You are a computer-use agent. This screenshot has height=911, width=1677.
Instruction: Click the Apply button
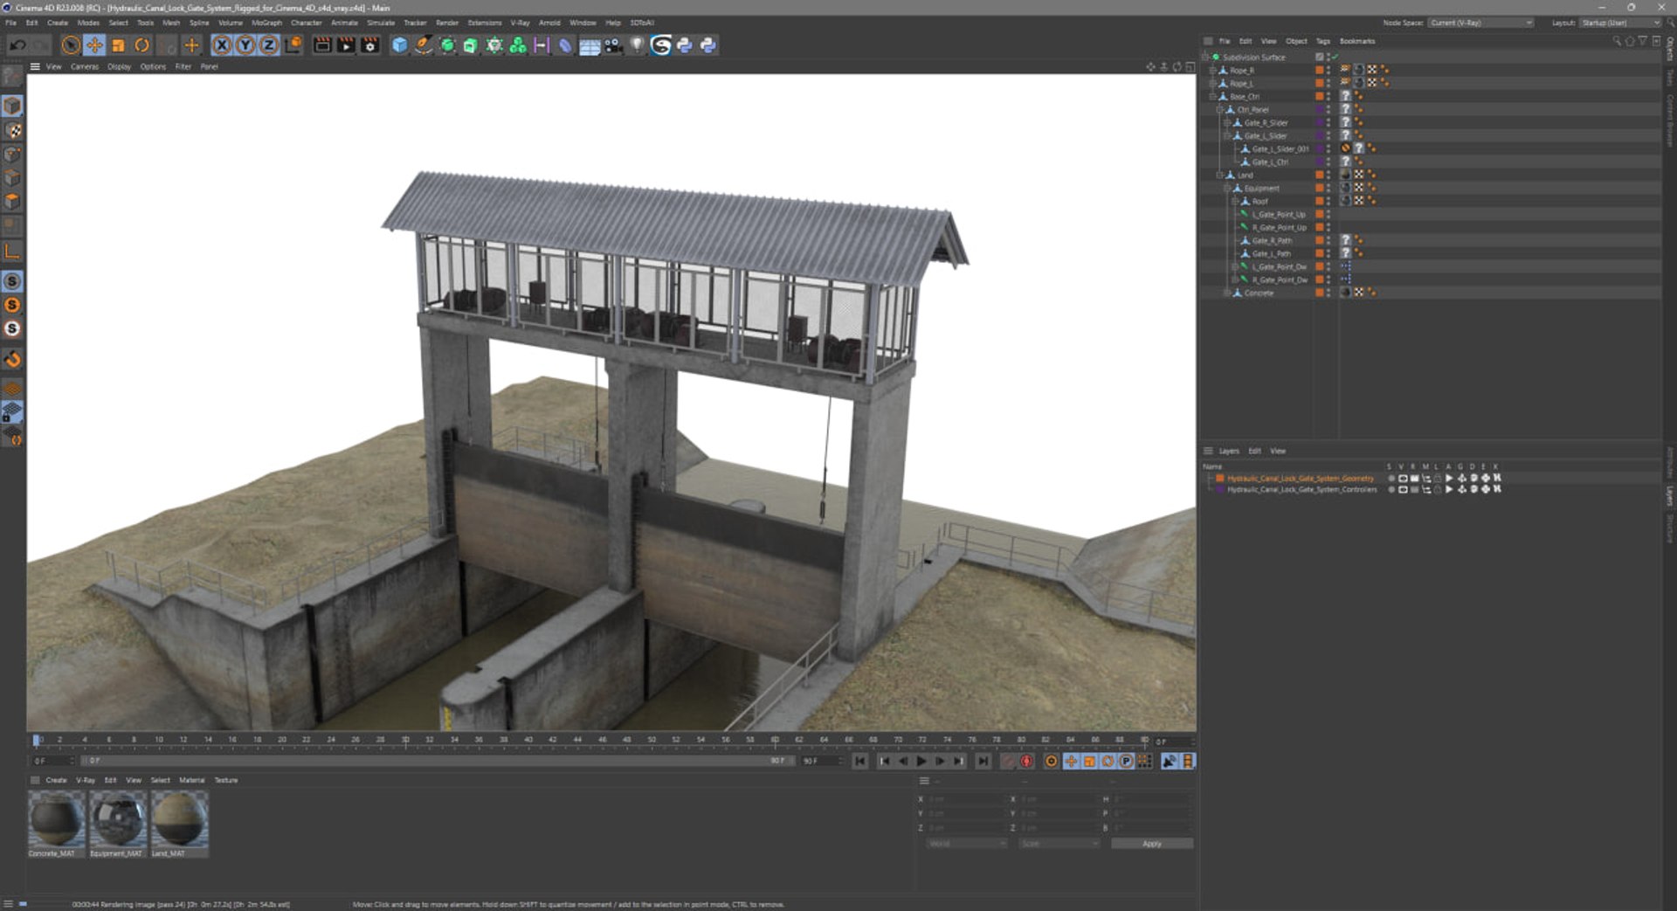point(1152,844)
